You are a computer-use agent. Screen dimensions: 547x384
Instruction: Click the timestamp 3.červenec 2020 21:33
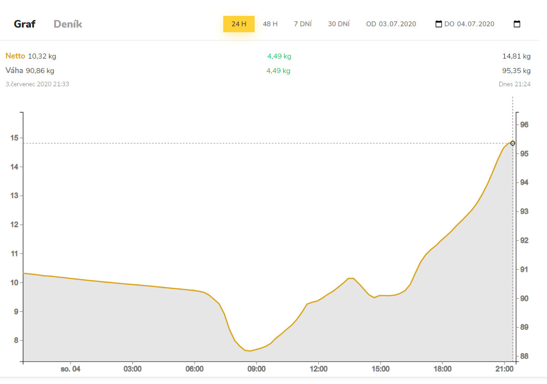pos(37,84)
